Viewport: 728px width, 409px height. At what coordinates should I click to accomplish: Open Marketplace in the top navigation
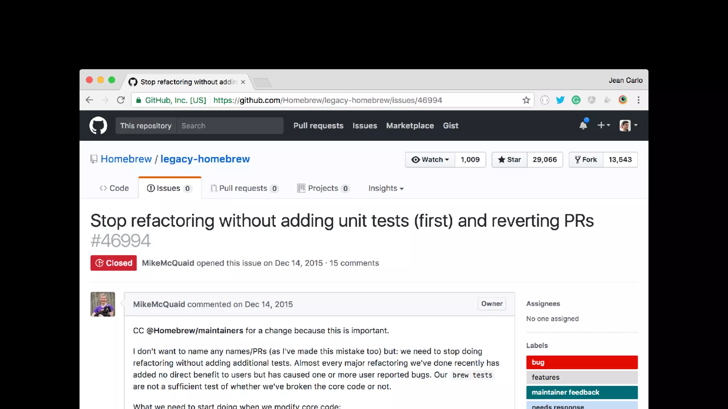point(410,126)
